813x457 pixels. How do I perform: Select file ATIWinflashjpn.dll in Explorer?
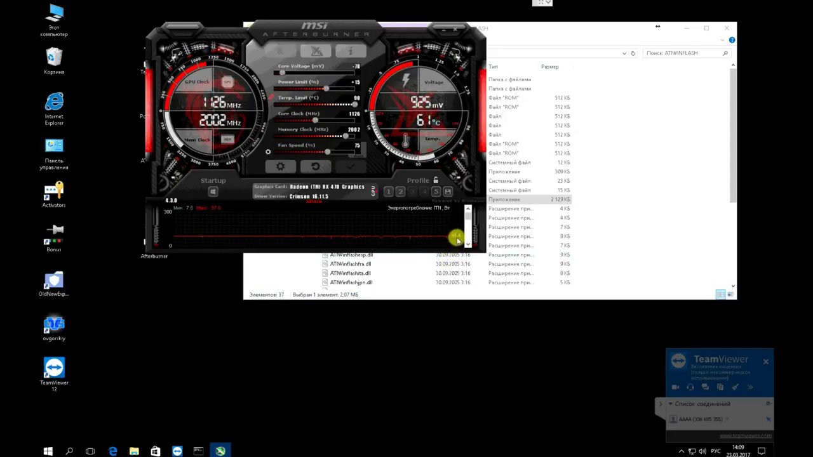pos(351,282)
